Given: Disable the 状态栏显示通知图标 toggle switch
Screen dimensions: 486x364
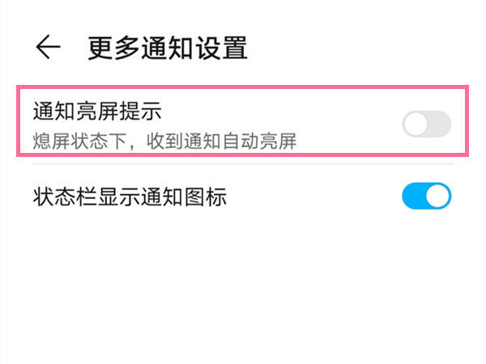Looking at the screenshot, I should coord(427,196).
